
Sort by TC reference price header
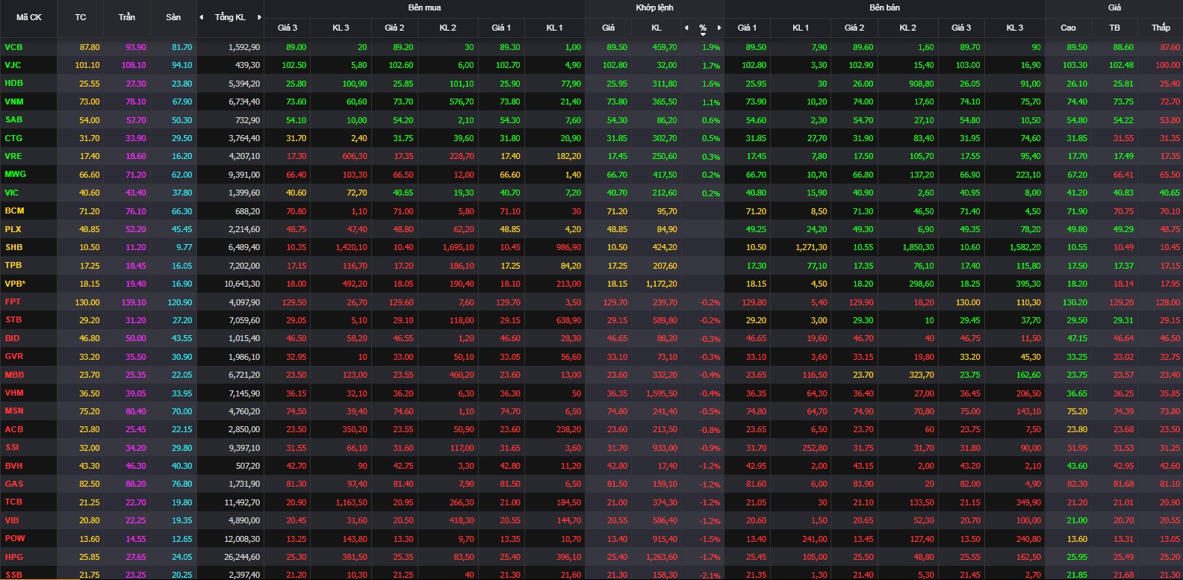[81, 17]
